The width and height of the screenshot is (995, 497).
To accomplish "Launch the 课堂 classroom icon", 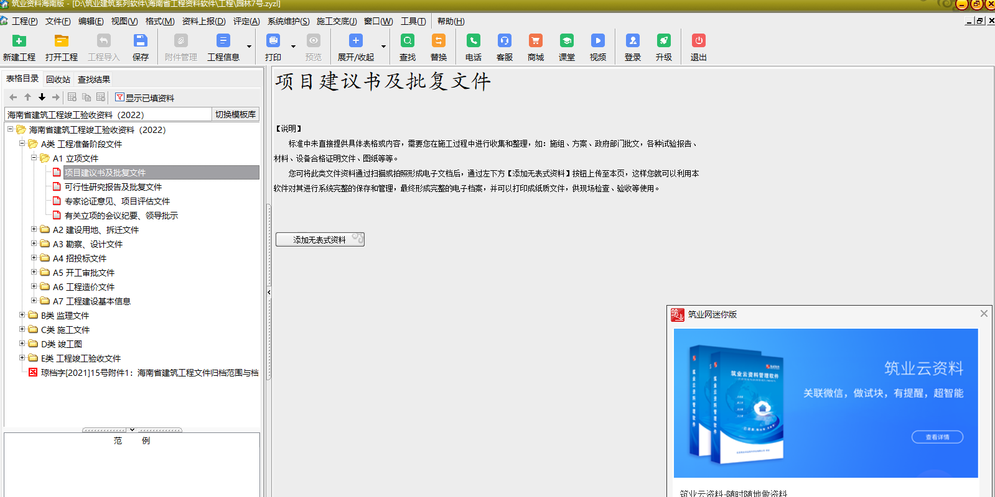I will coord(566,41).
